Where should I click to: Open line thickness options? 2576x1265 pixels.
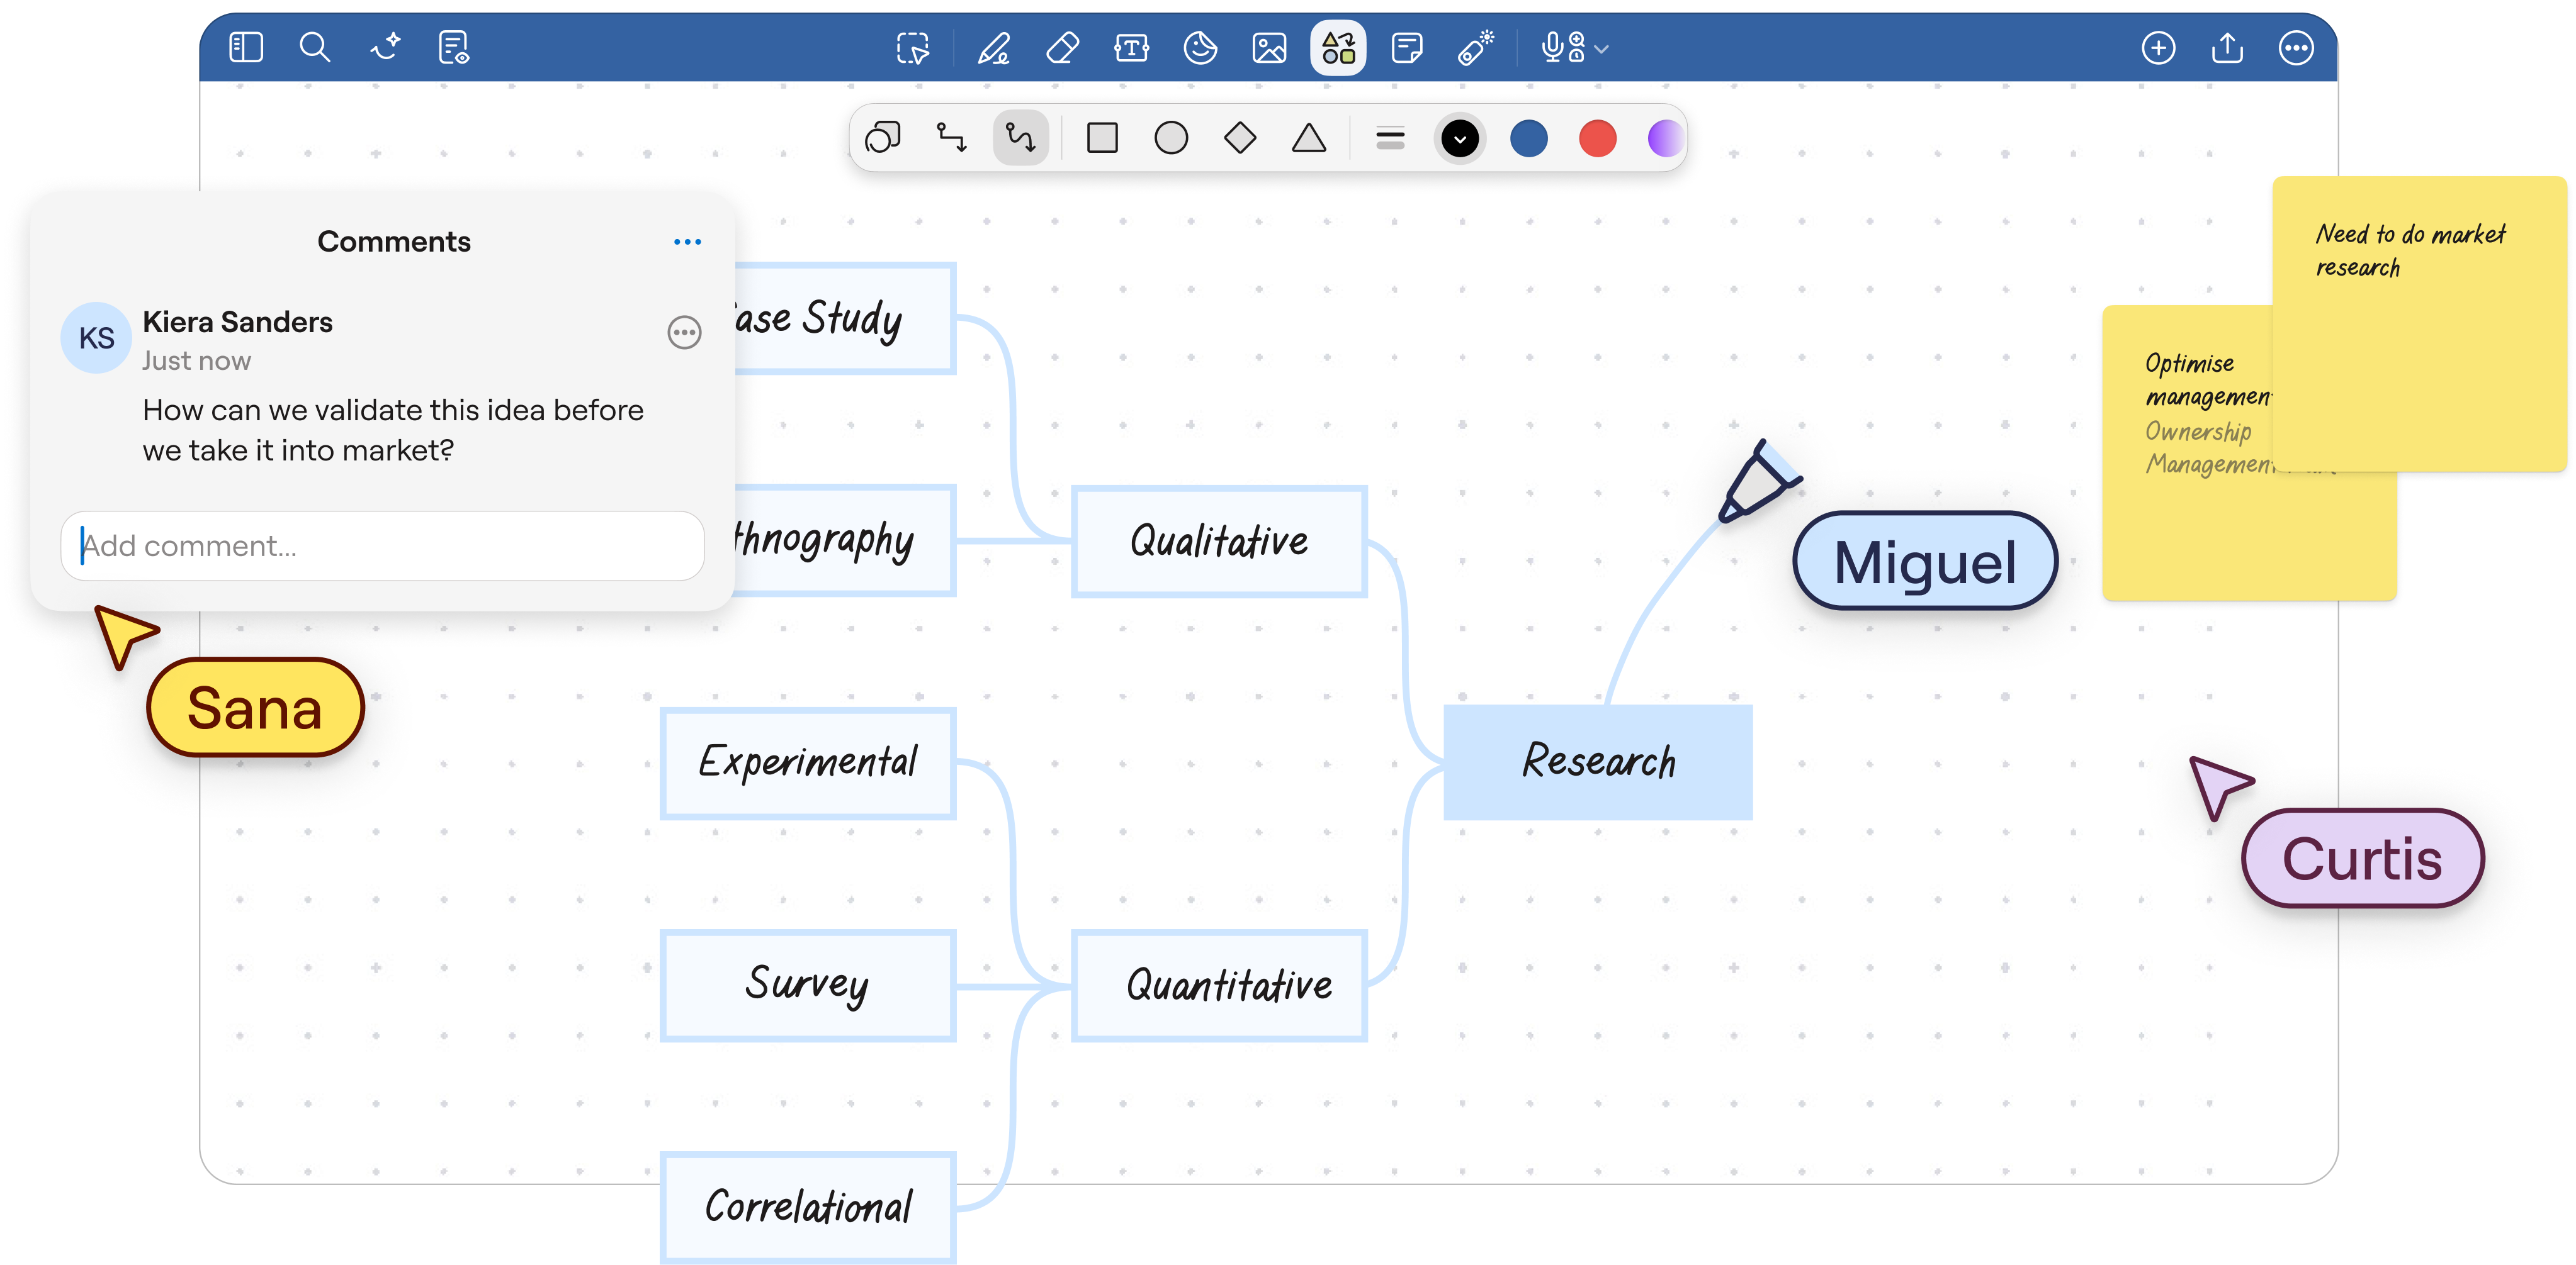[x=1390, y=139]
